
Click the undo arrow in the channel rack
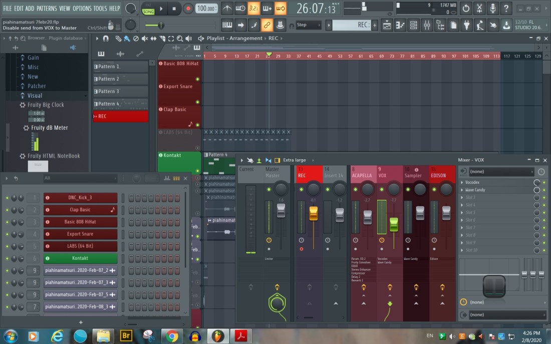pos(16,178)
